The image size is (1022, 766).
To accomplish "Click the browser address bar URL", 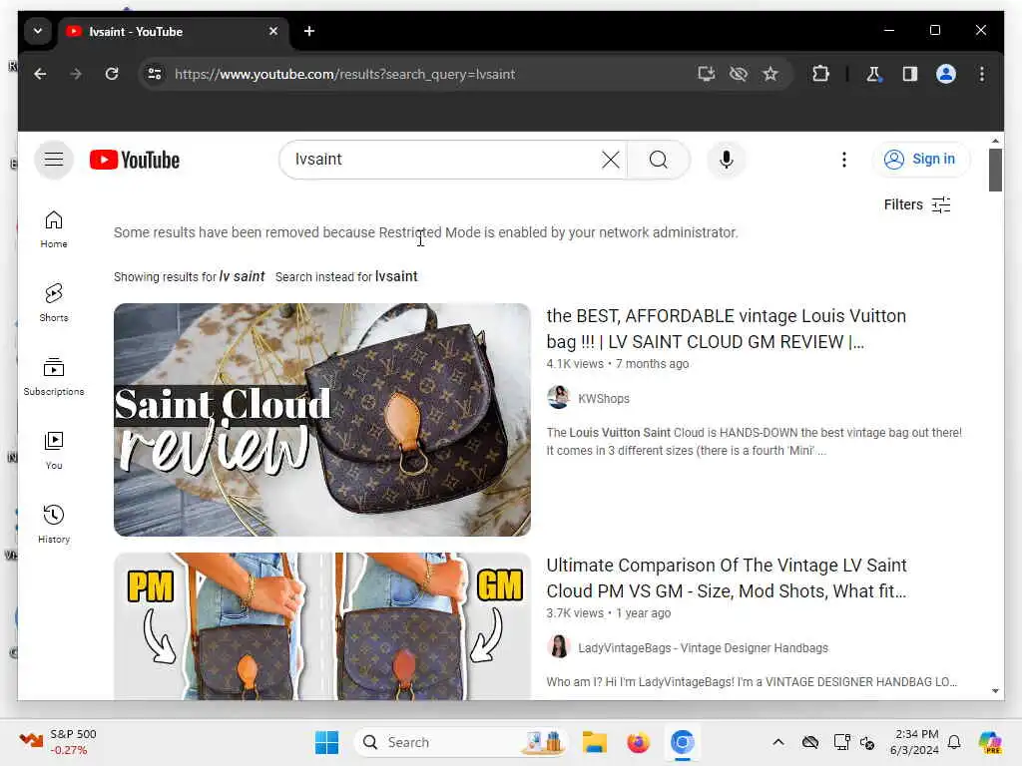I will coord(344,74).
